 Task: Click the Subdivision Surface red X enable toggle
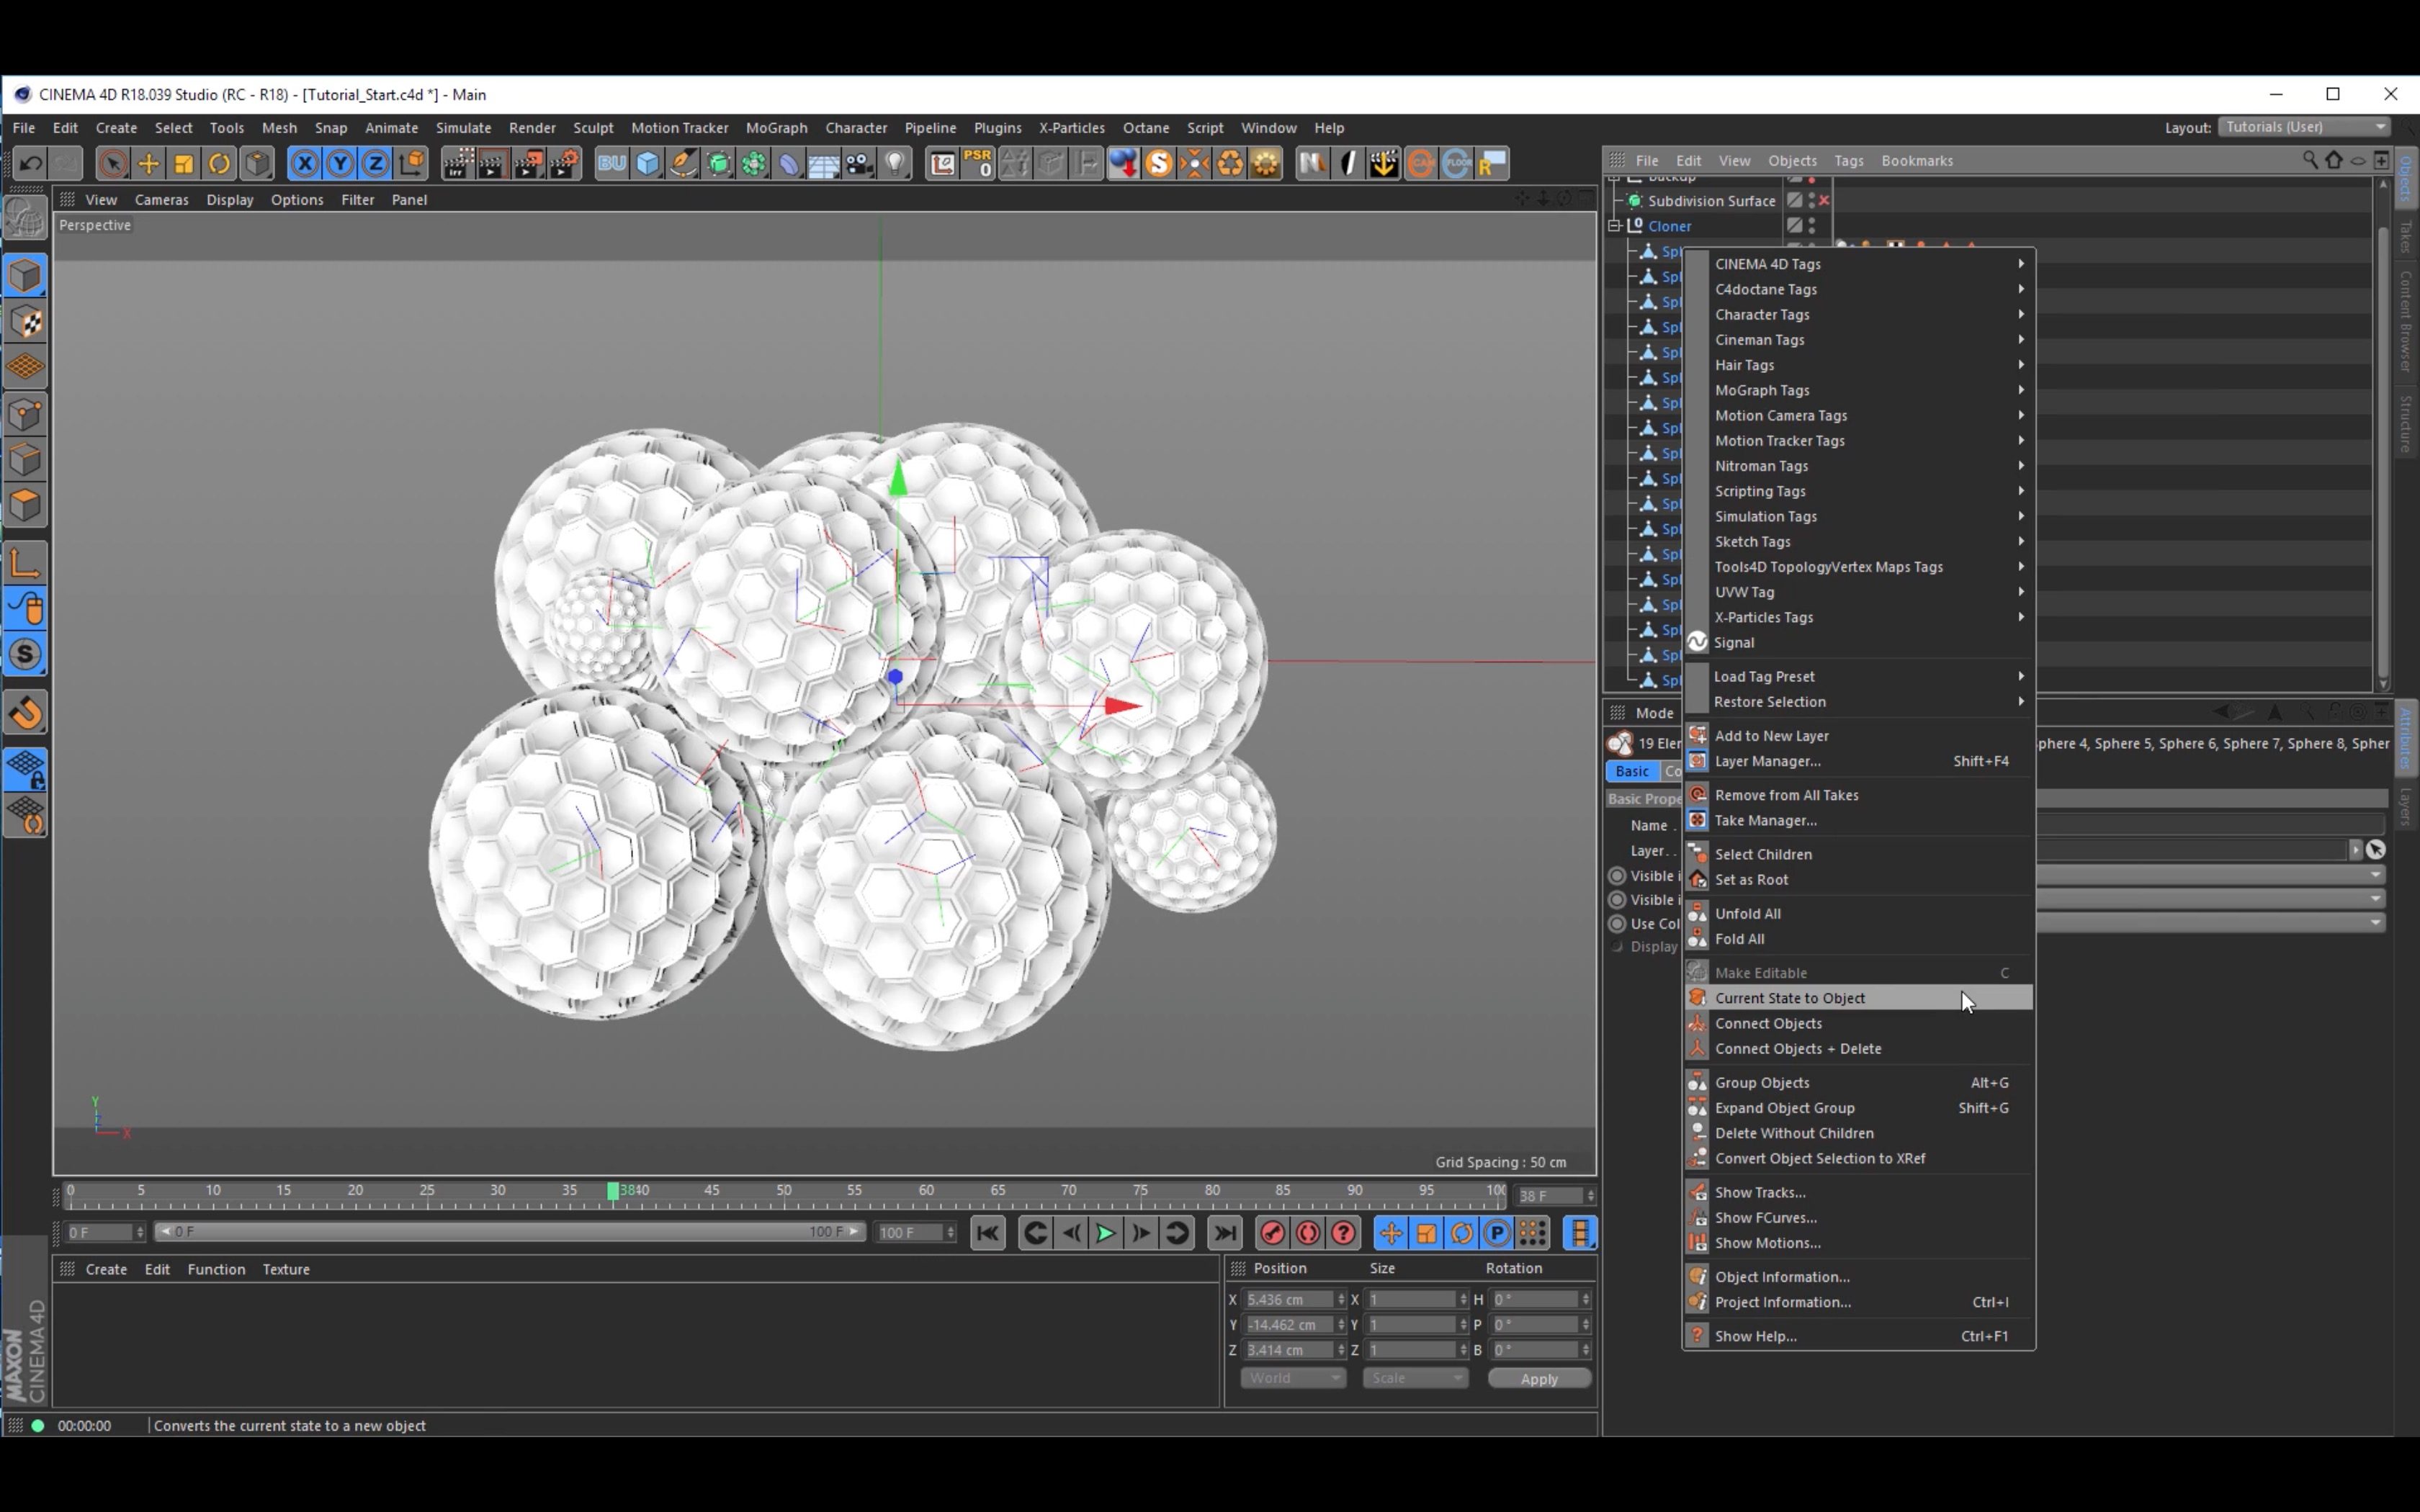pyautogui.click(x=1824, y=200)
